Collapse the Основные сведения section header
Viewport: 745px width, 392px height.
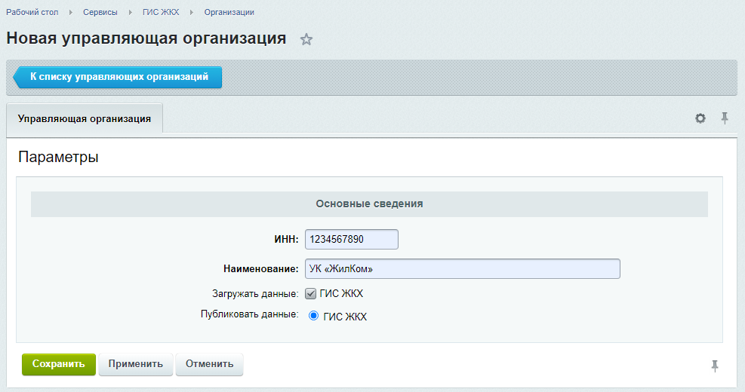pyautogui.click(x=369, y=204)
